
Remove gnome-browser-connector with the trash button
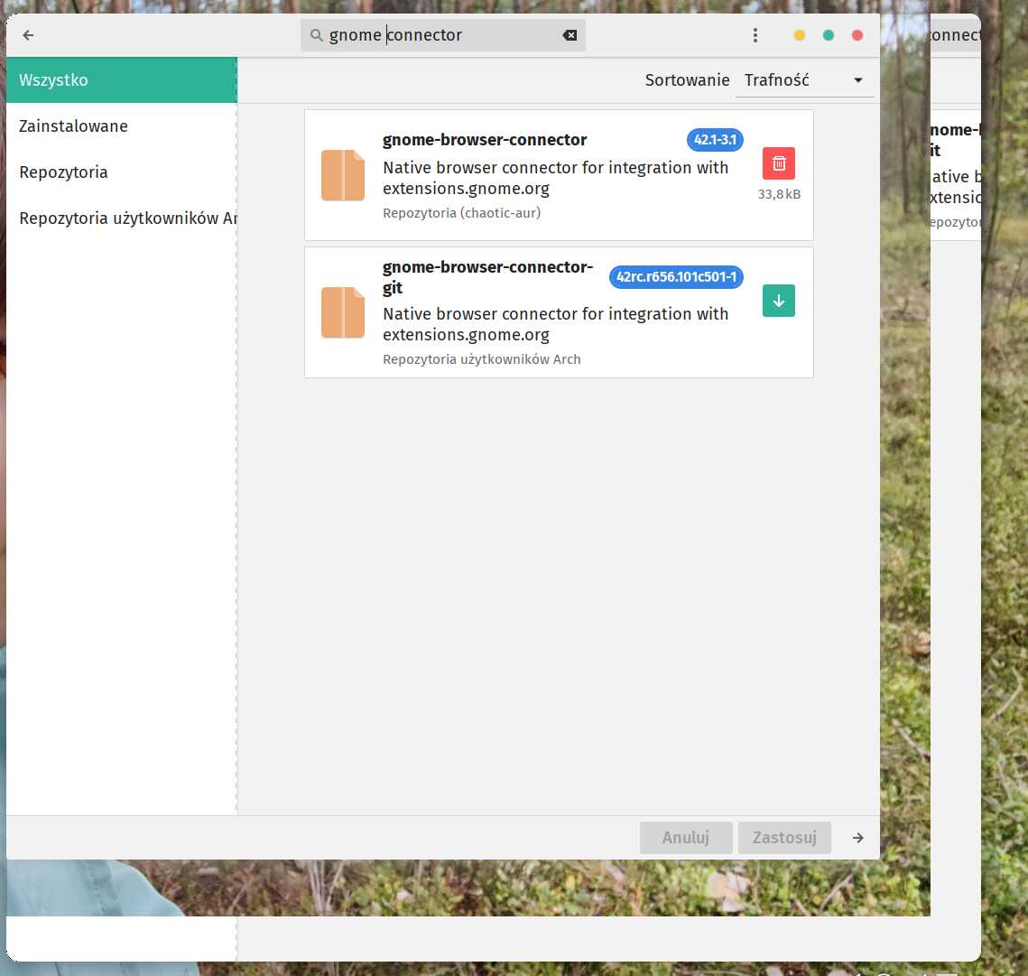click(x=778, y=163)
